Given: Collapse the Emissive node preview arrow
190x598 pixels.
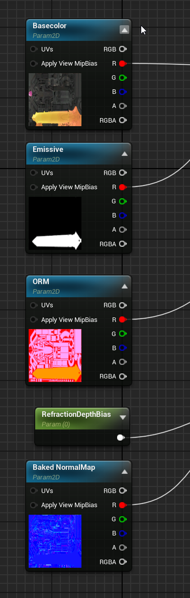Looking at the screenshot, I should [x=124, y=154].
